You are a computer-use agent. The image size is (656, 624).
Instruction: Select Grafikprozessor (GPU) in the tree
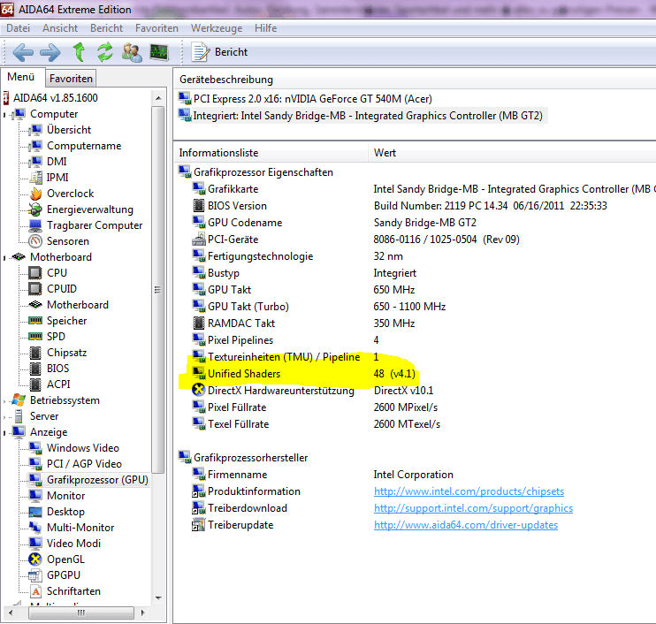97,480
